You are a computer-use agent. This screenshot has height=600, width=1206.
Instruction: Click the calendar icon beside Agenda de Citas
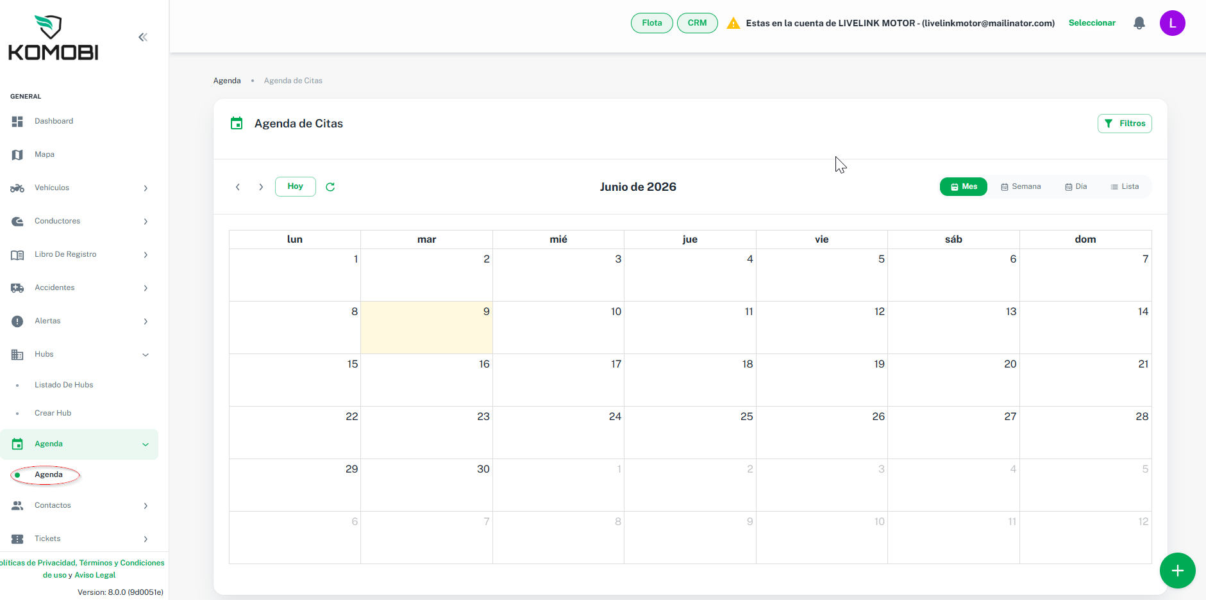pos(237,123)
